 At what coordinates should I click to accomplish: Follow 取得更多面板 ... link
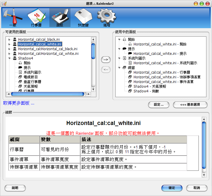(x=18, y=103)
